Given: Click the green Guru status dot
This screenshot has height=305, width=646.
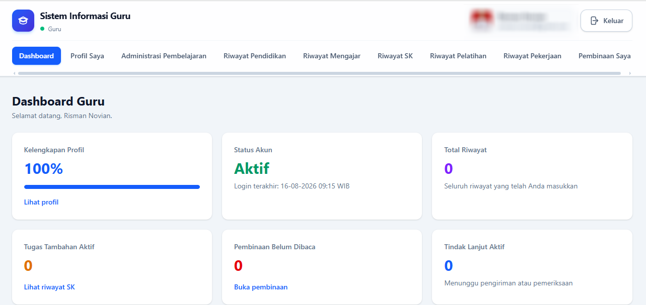Looking at the screenshot, I should 42,29.
